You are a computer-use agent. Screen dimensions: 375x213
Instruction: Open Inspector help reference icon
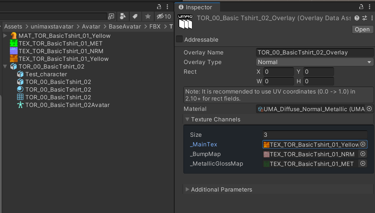point(357,18)
